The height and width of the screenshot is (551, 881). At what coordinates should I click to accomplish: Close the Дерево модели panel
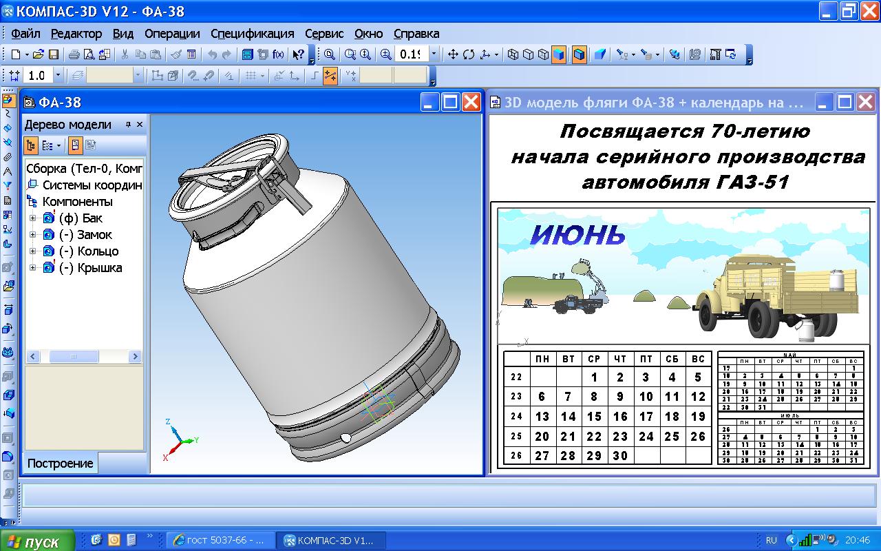[x=140, y=125]
